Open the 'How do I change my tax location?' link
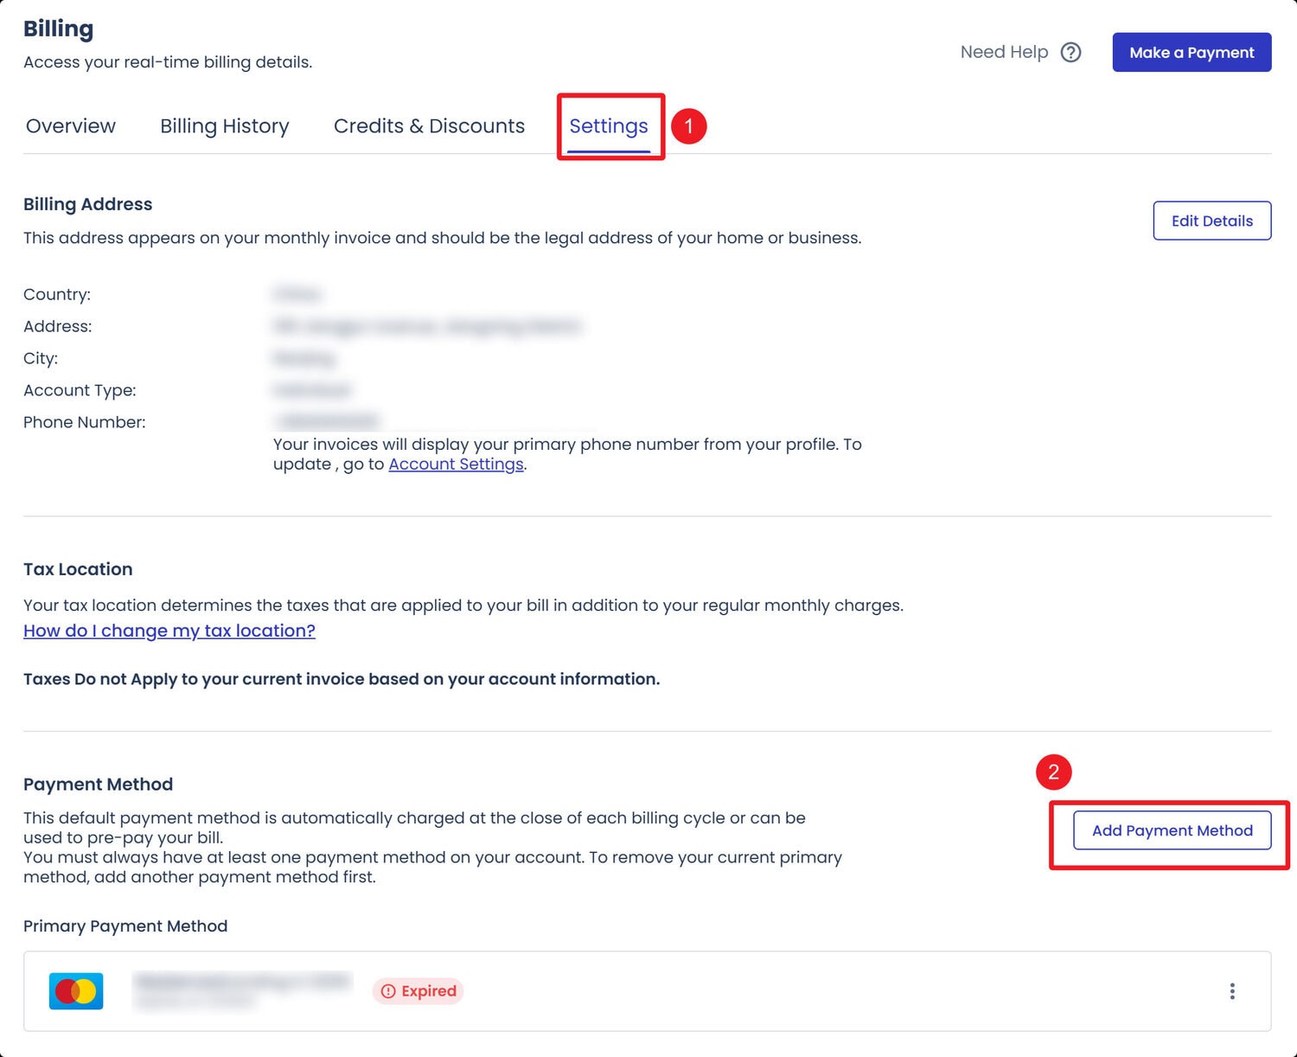The image size is (1297, 1057). tap(169, 631)
